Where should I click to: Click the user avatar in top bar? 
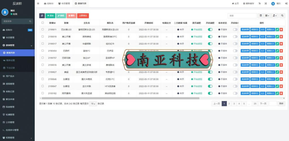tap(273, 4)
